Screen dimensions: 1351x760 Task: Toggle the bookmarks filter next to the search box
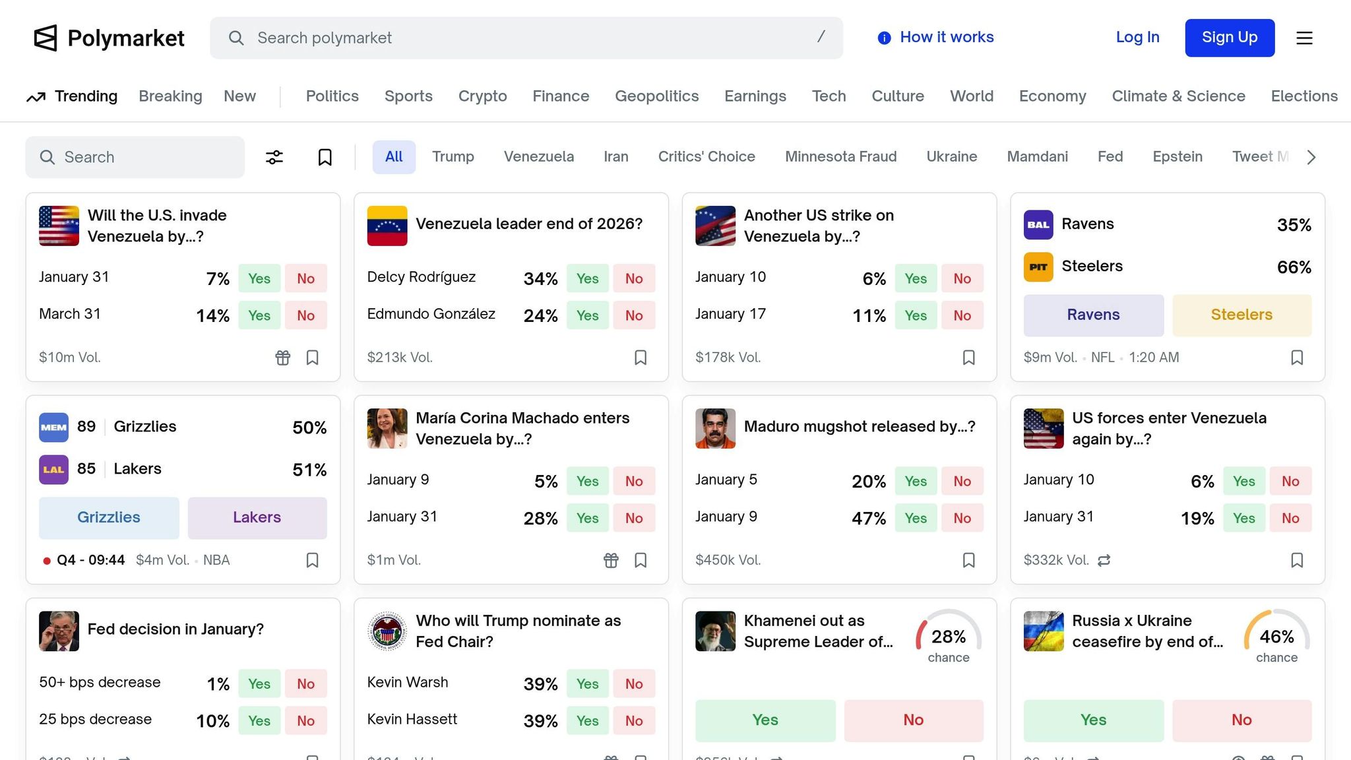(x=325, y=157)
